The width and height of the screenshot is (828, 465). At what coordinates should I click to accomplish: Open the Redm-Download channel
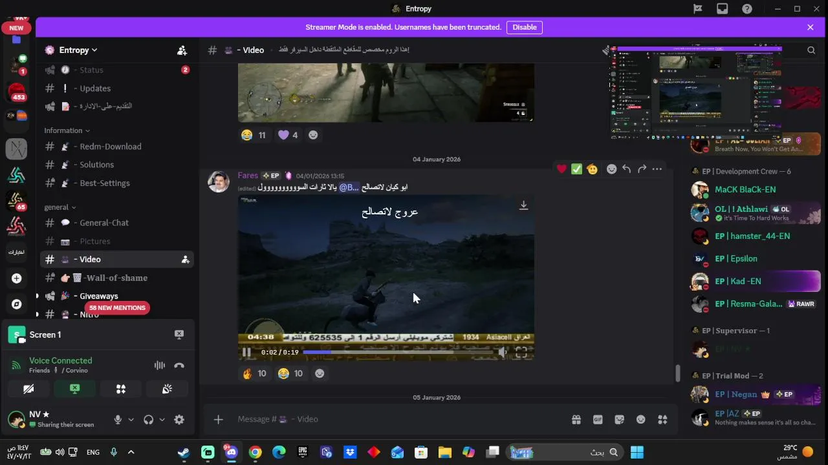[x=117, y=147]
